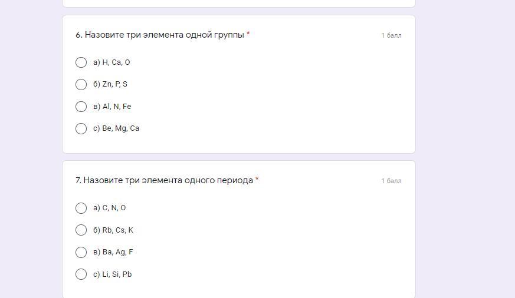The width and height of the screenshot is (515, 298).
Task: Click the '1 балл' label of question 6
Action: click(x=391, y=35)
